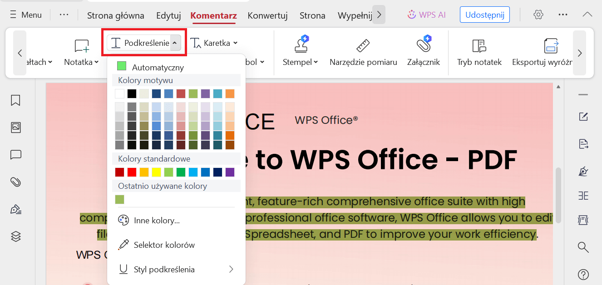Open the top-right three-dot more options
The width and height of the screenshot is (602, 285).
[x=563, y=15]
